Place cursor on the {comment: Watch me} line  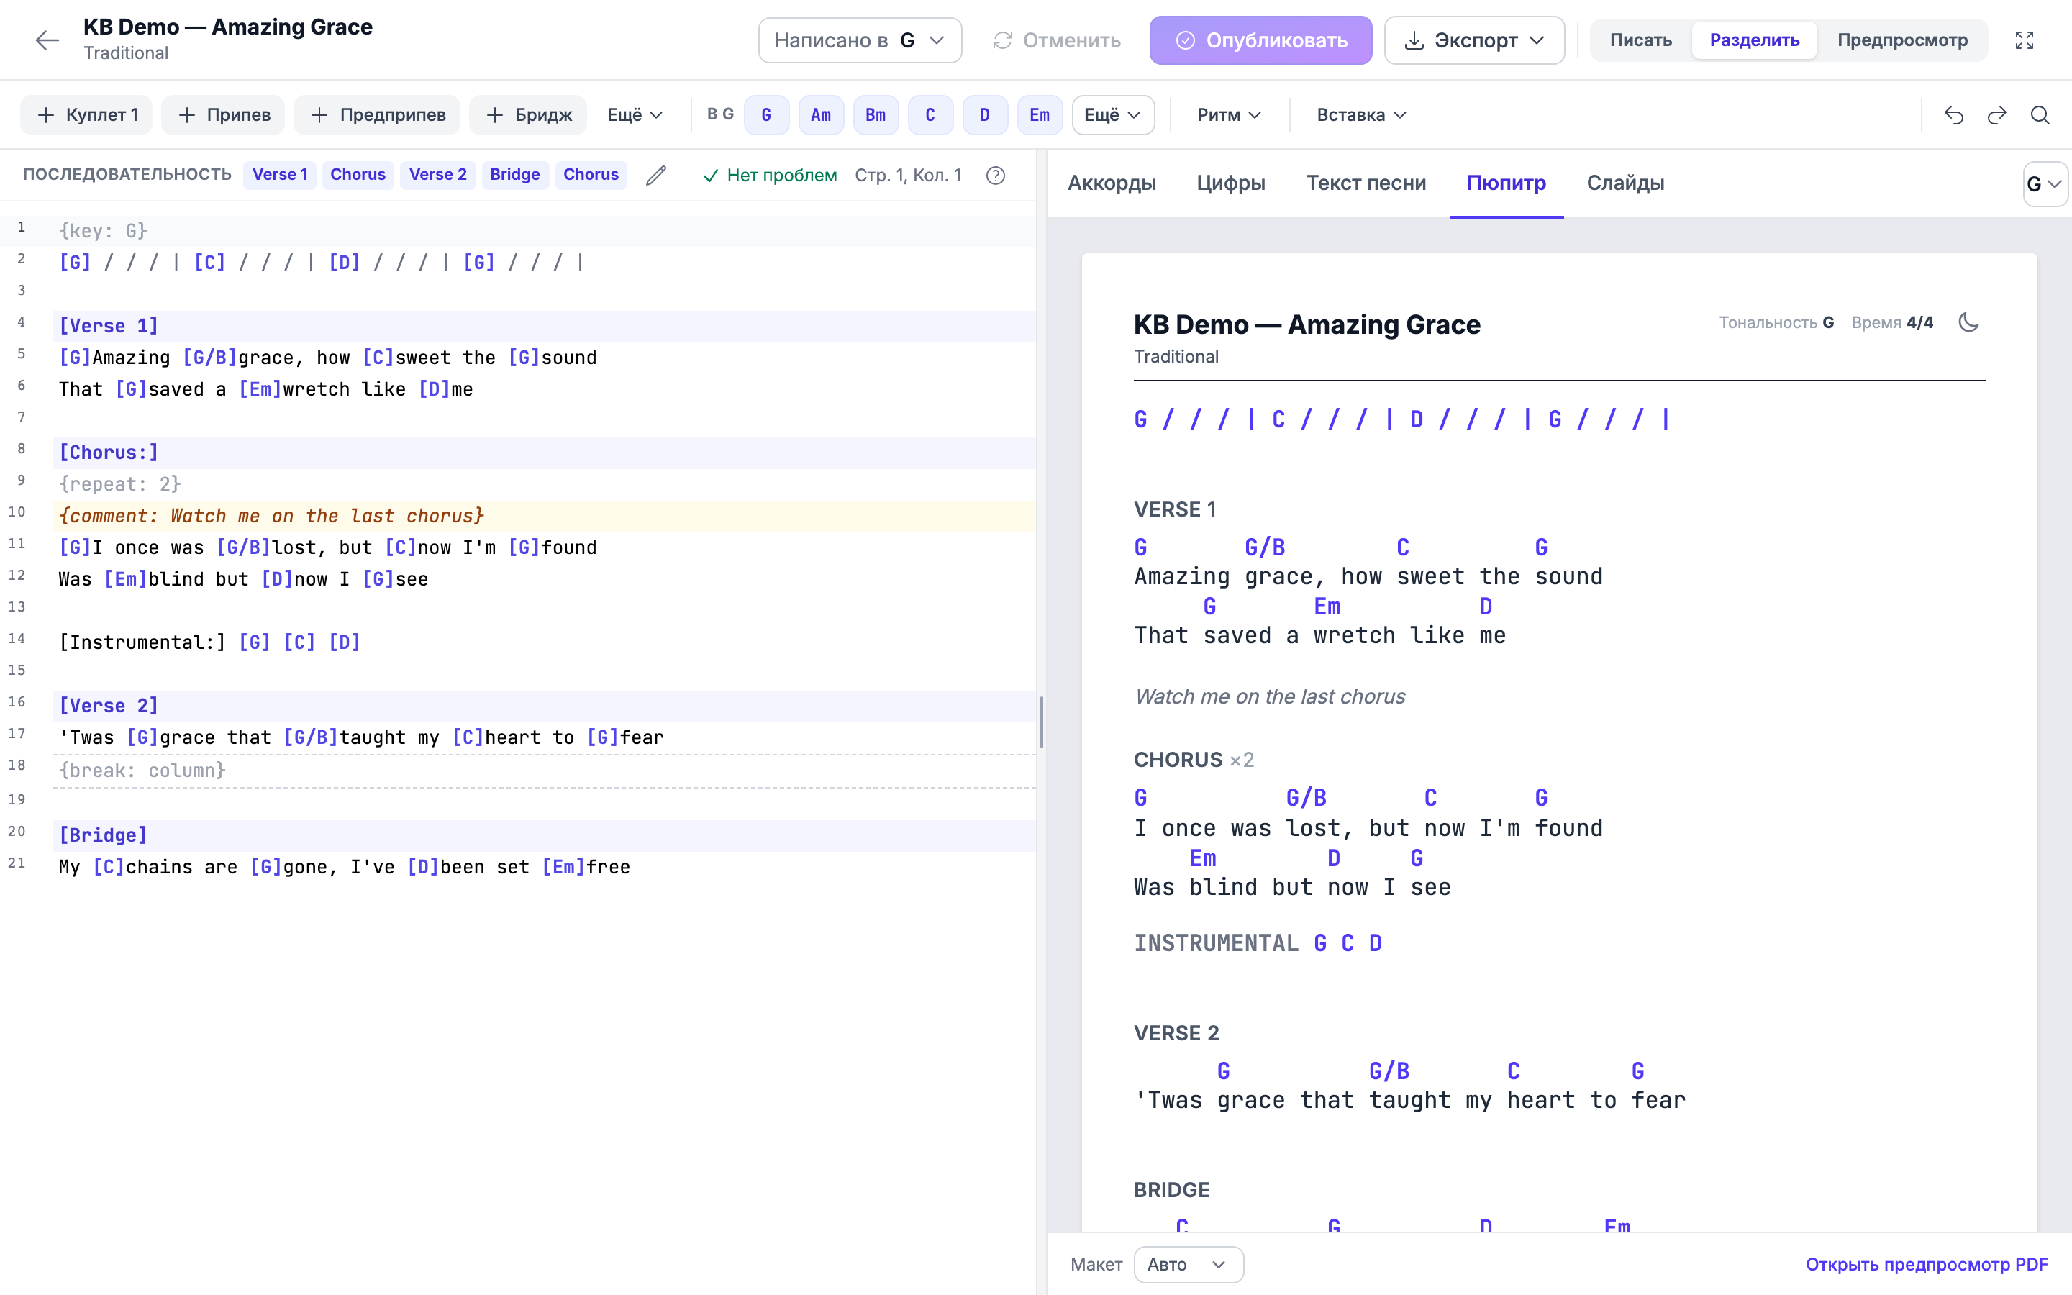(x=545, y=516)
